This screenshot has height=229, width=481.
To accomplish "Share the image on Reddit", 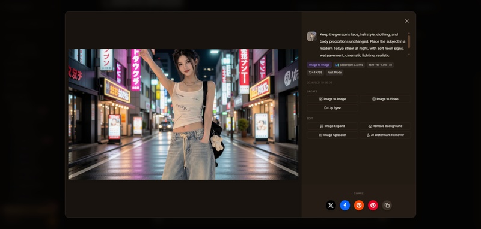I will point(359,206).
